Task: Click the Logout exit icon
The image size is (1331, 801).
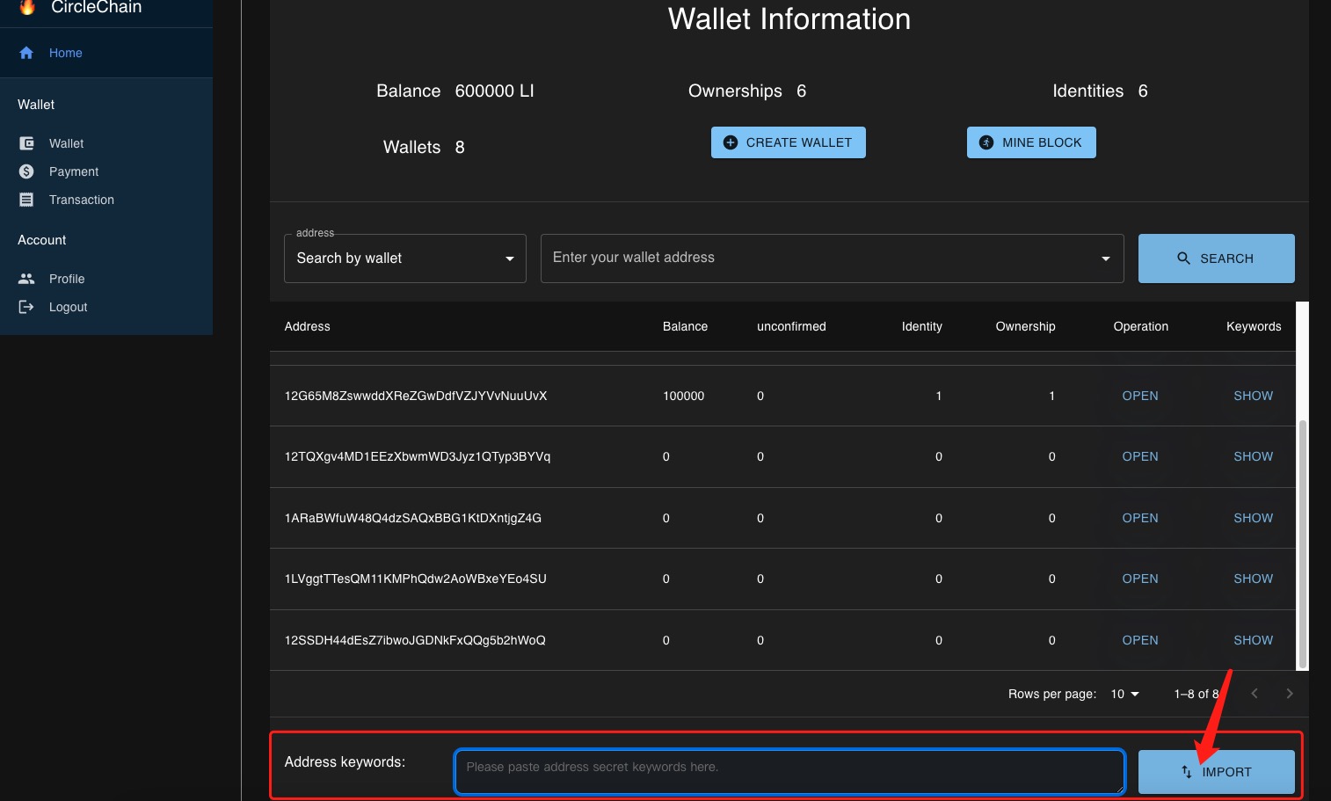Action: point(26,307)
